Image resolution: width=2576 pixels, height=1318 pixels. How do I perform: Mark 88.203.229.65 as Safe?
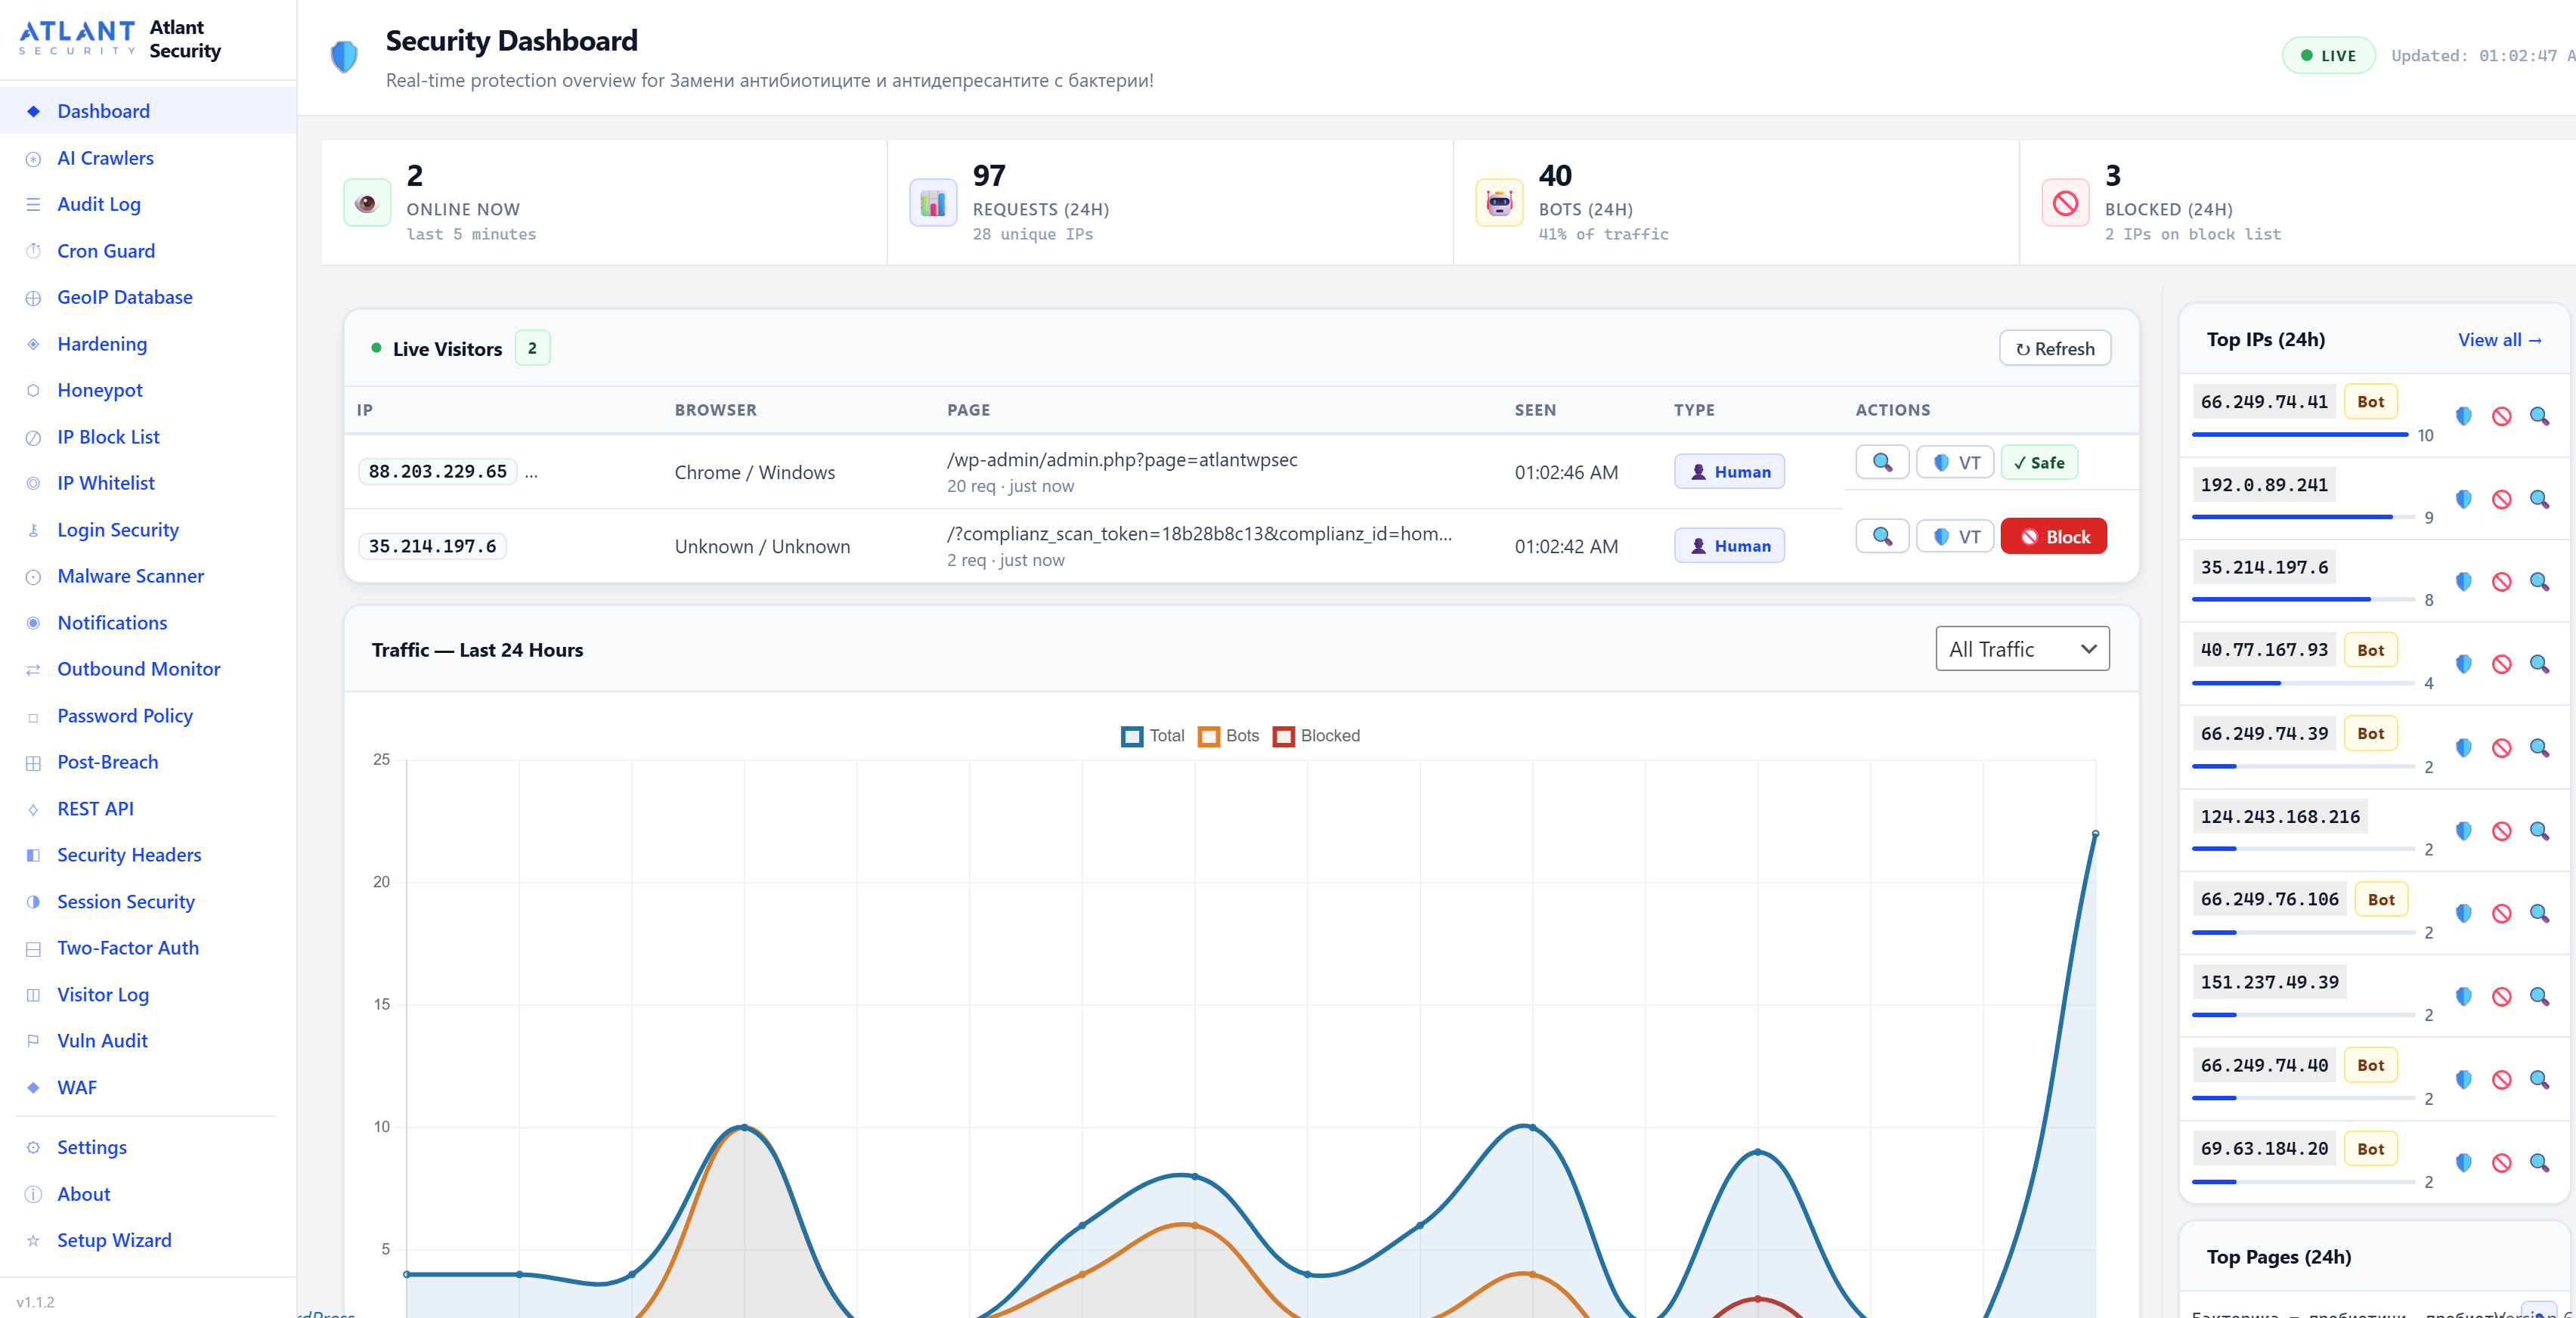coord(2038,462)
